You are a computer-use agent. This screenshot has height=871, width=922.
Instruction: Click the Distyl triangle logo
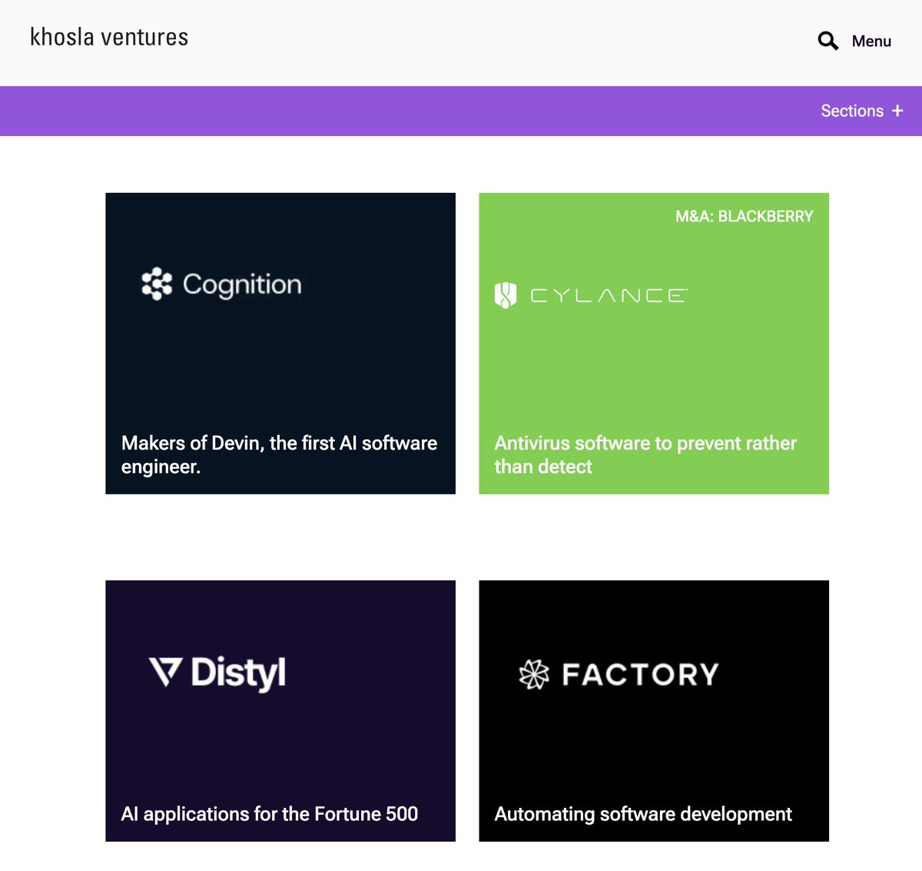click(165, 672)
